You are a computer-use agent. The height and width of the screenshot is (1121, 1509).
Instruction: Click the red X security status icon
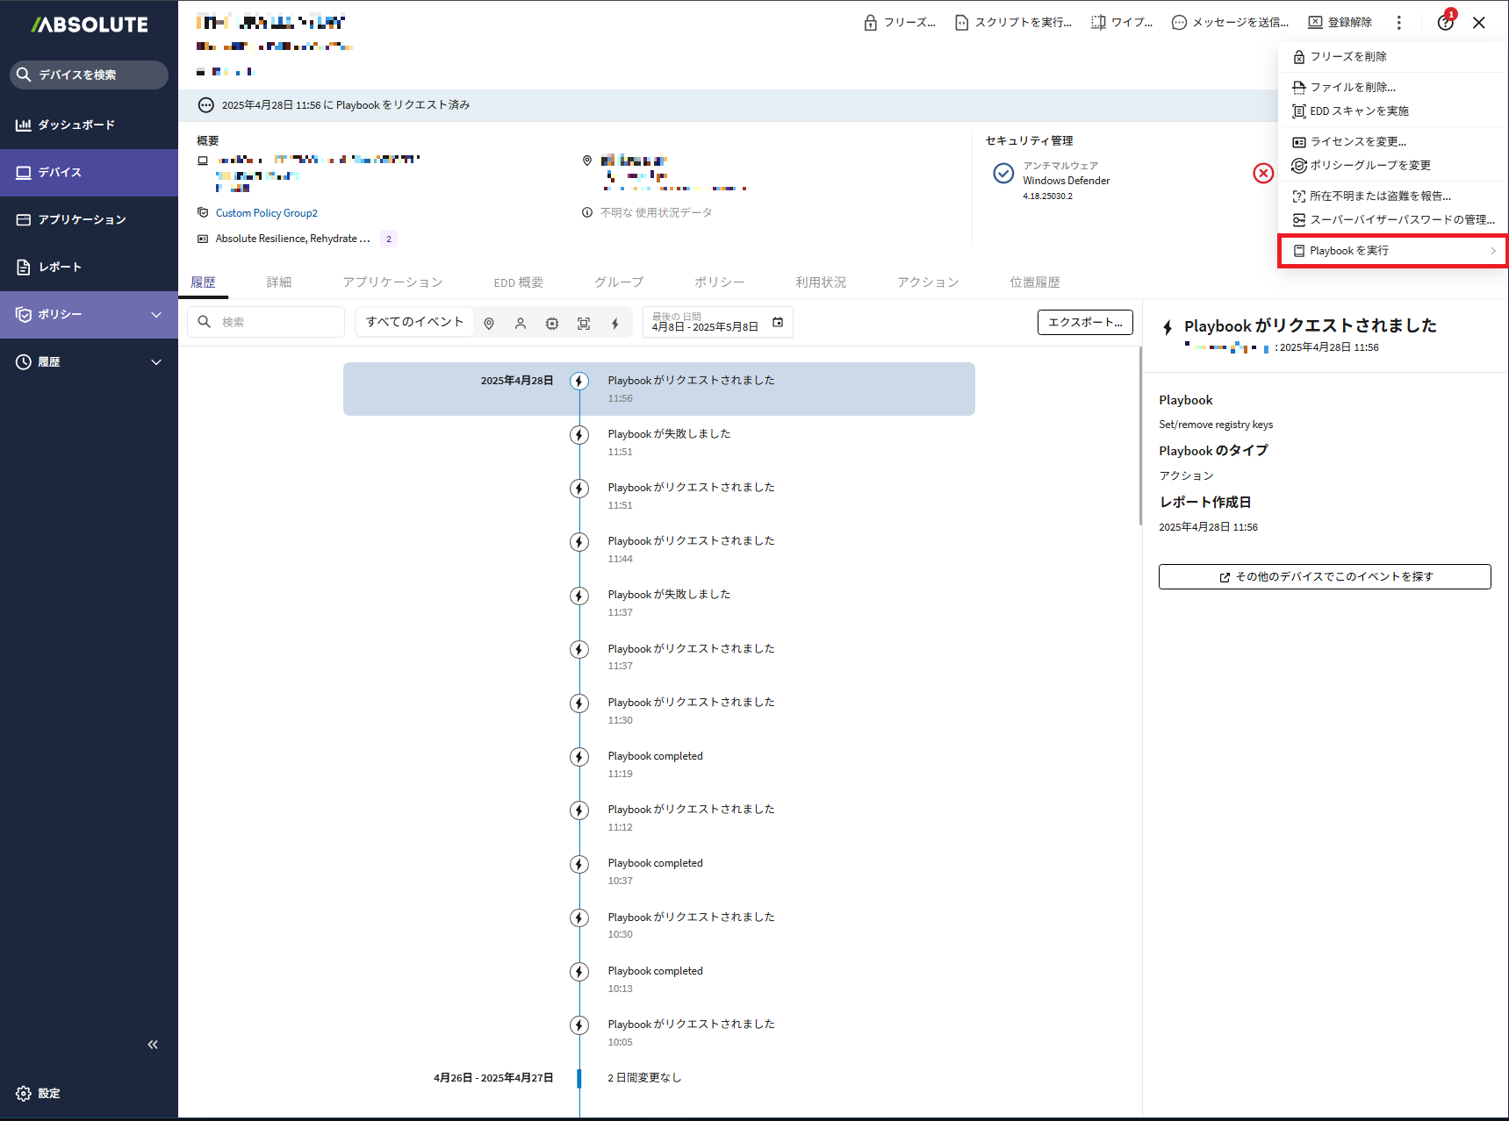(1263, 174)
